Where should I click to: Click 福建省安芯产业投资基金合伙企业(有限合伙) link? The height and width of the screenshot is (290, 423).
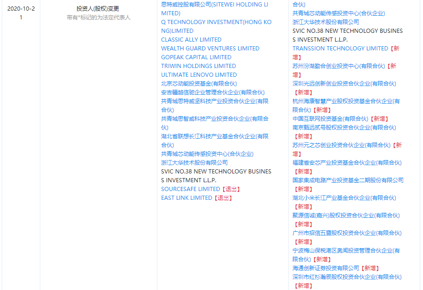coord(347,163)
